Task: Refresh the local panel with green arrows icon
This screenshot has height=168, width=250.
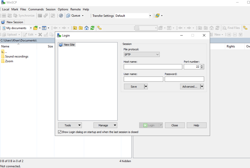Action: pos(92,28)
